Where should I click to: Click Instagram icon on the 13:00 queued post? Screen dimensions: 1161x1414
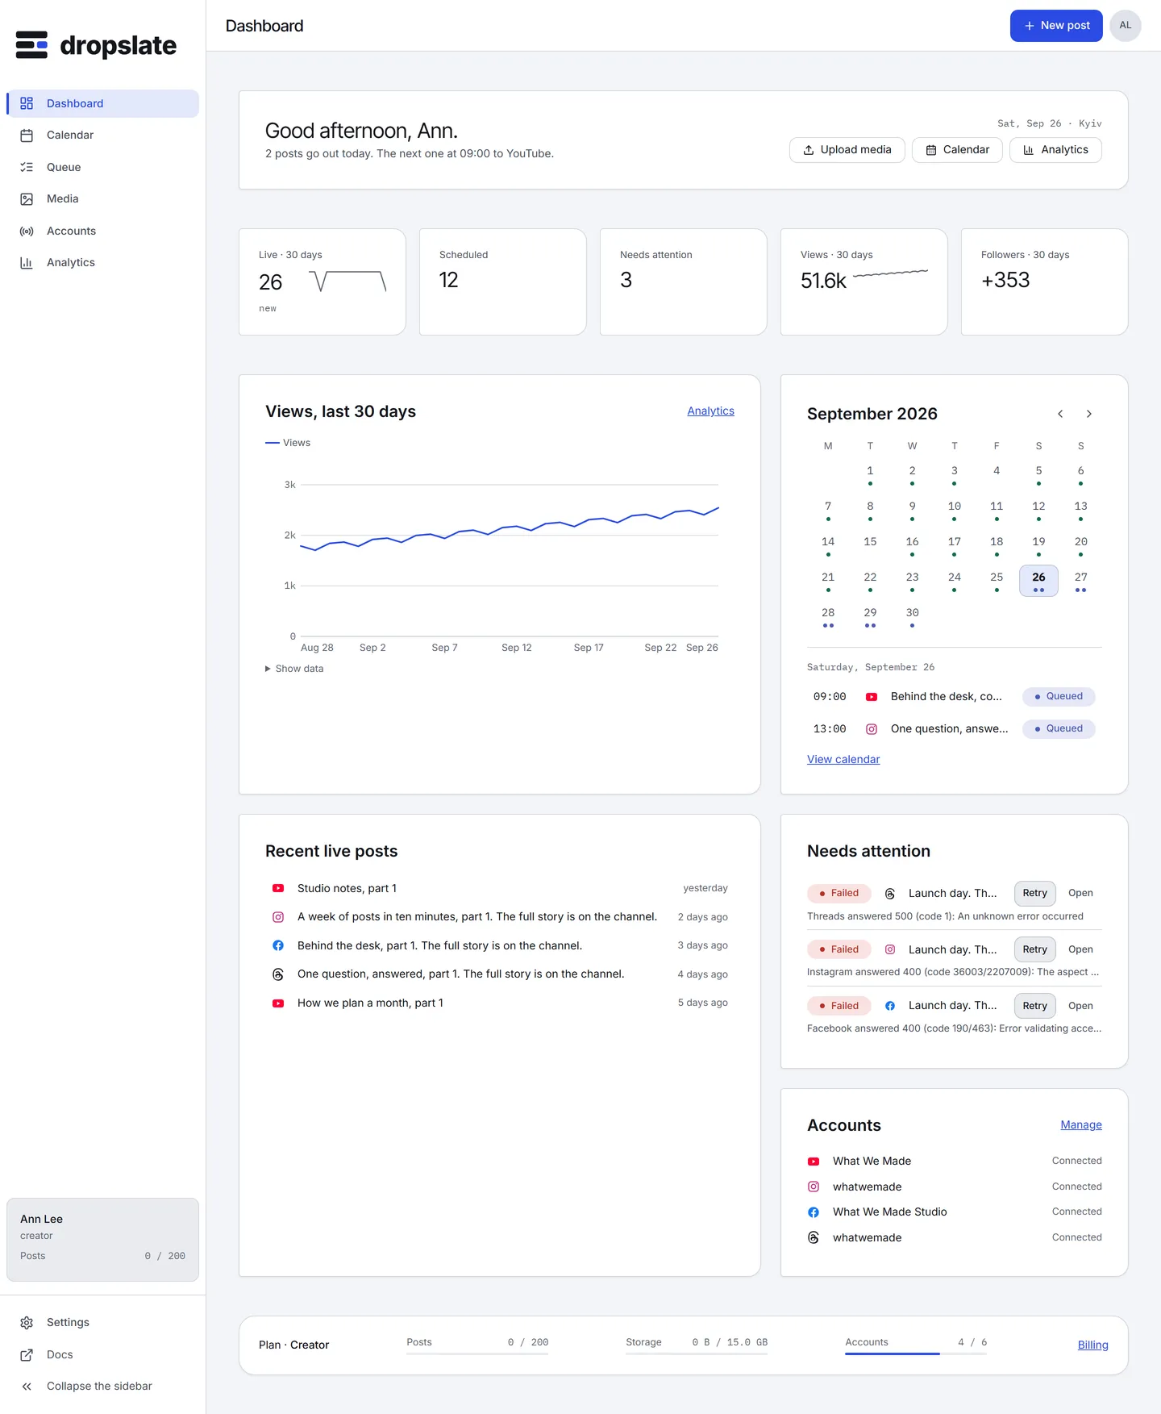tap(872, 729)
